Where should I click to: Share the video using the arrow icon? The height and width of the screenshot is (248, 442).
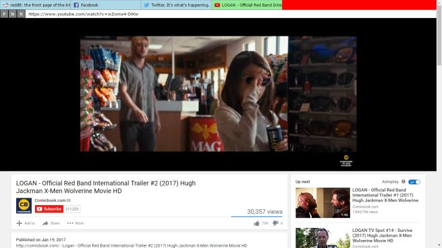pyautogui.click(x=46, y=223)
